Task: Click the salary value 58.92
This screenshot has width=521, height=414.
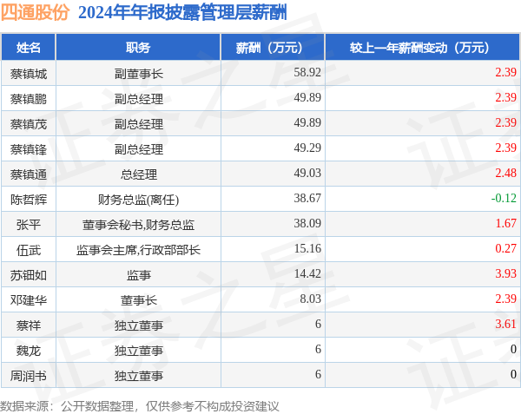Action: point(307,72)
